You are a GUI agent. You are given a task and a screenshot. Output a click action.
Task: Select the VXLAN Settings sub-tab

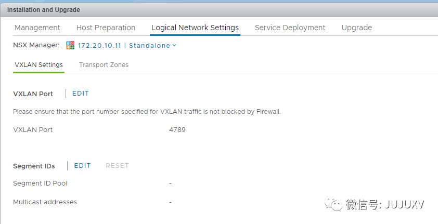coord(39,65)
